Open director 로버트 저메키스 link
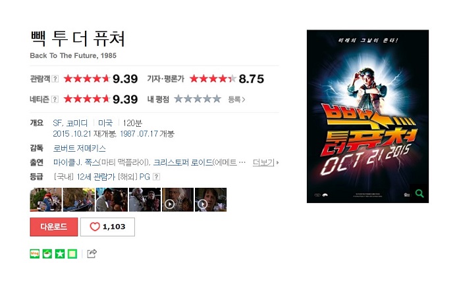This screenshot has height=291, width=461. point(80,148)
